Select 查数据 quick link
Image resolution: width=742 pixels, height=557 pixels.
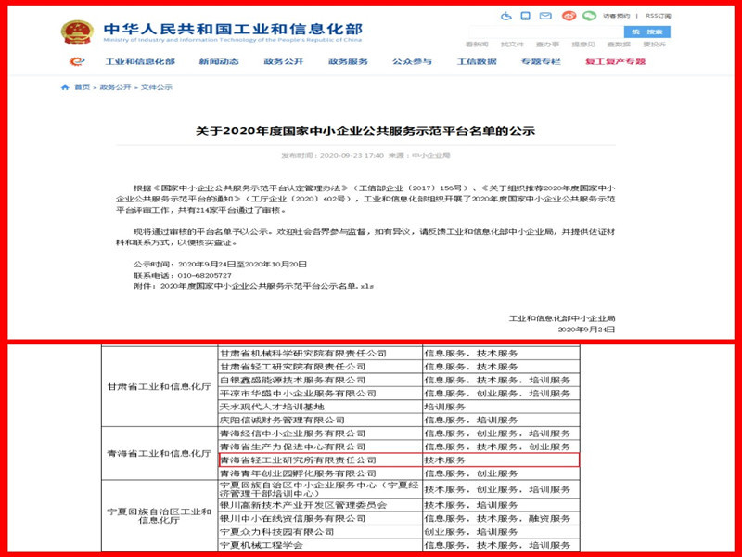click(619, 45)
